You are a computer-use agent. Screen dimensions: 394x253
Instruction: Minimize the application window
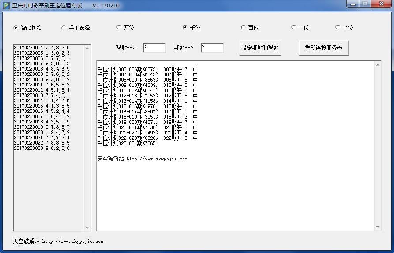pyautogui.click(x=353, y=4)
